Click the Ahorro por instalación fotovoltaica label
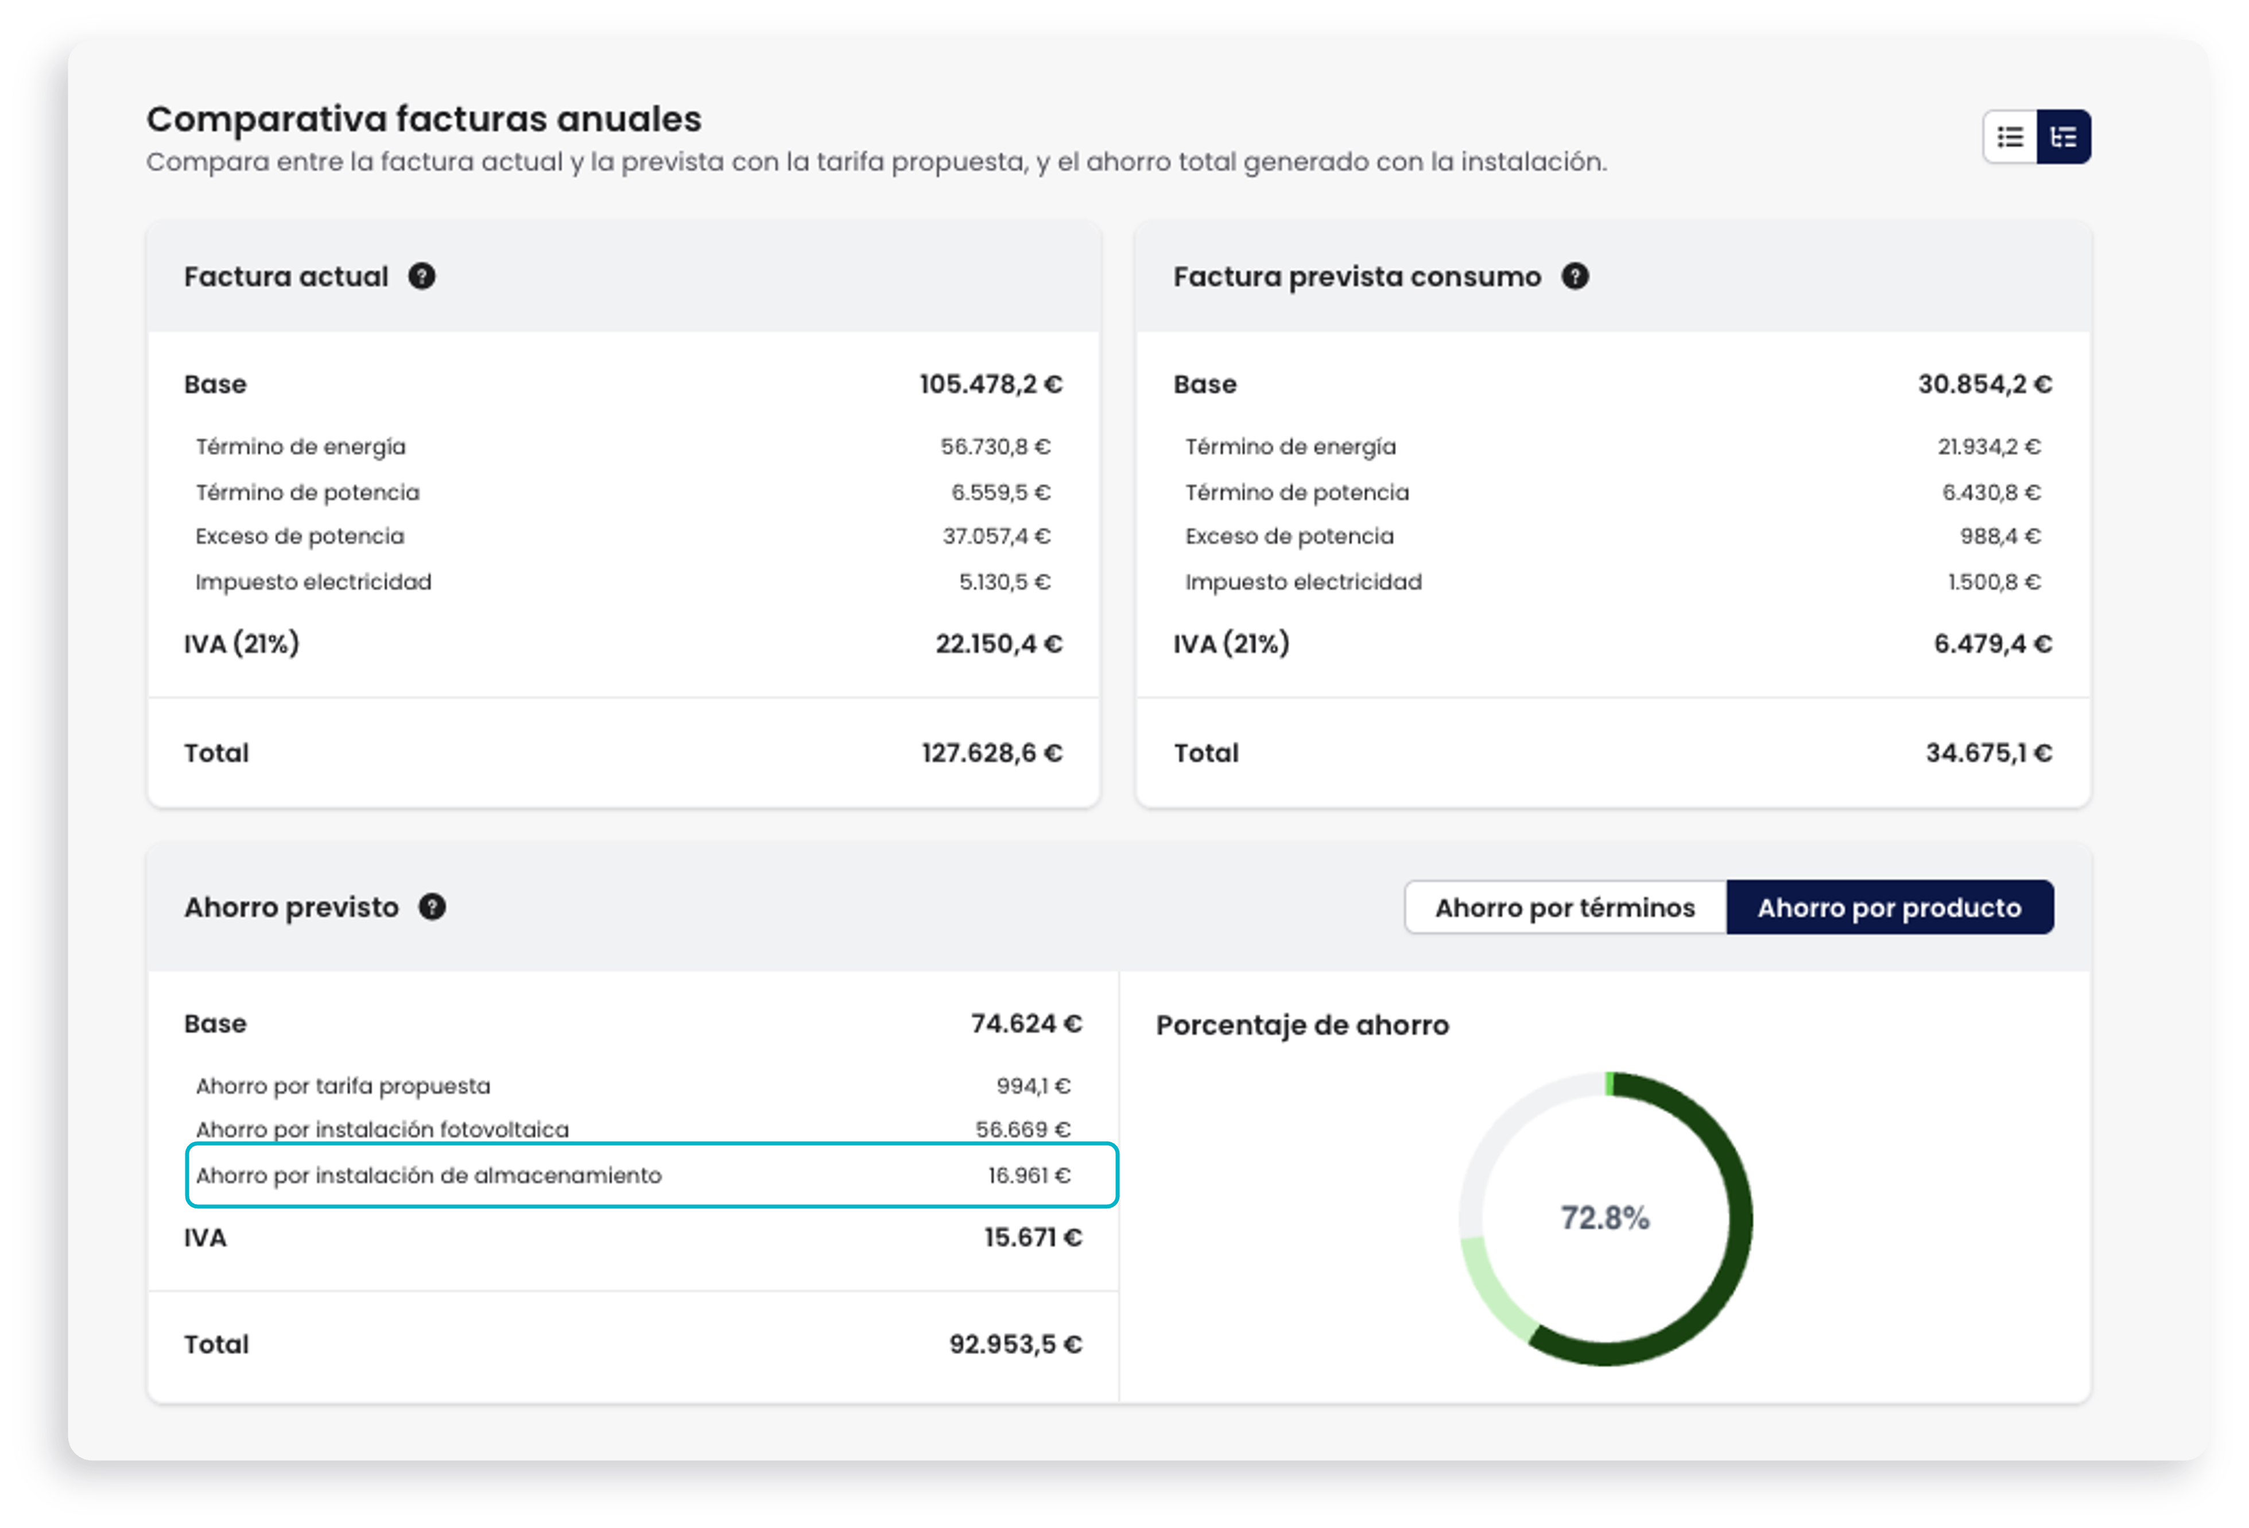 381,1129
